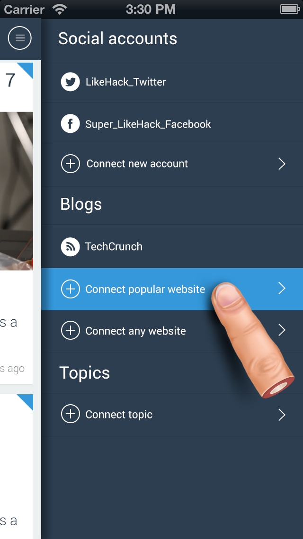Choose Connect any website label
Image resolution: width=303 pixels, height=539 pixels.
click(135, 331)
